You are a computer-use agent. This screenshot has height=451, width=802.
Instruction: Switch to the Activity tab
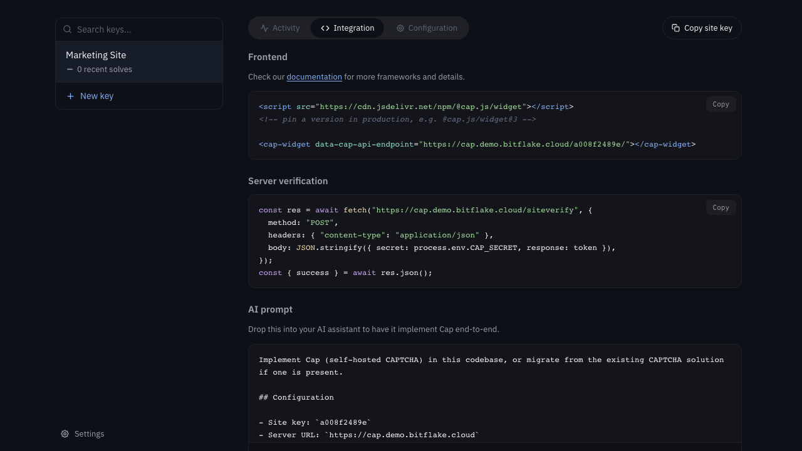(x=280, y=28)
